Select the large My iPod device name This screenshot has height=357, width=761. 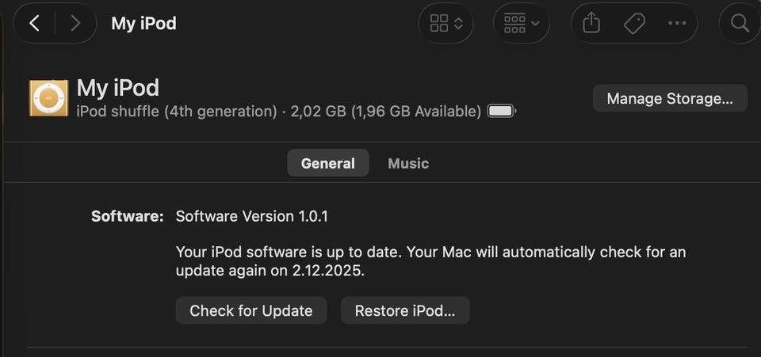point(117,87)
